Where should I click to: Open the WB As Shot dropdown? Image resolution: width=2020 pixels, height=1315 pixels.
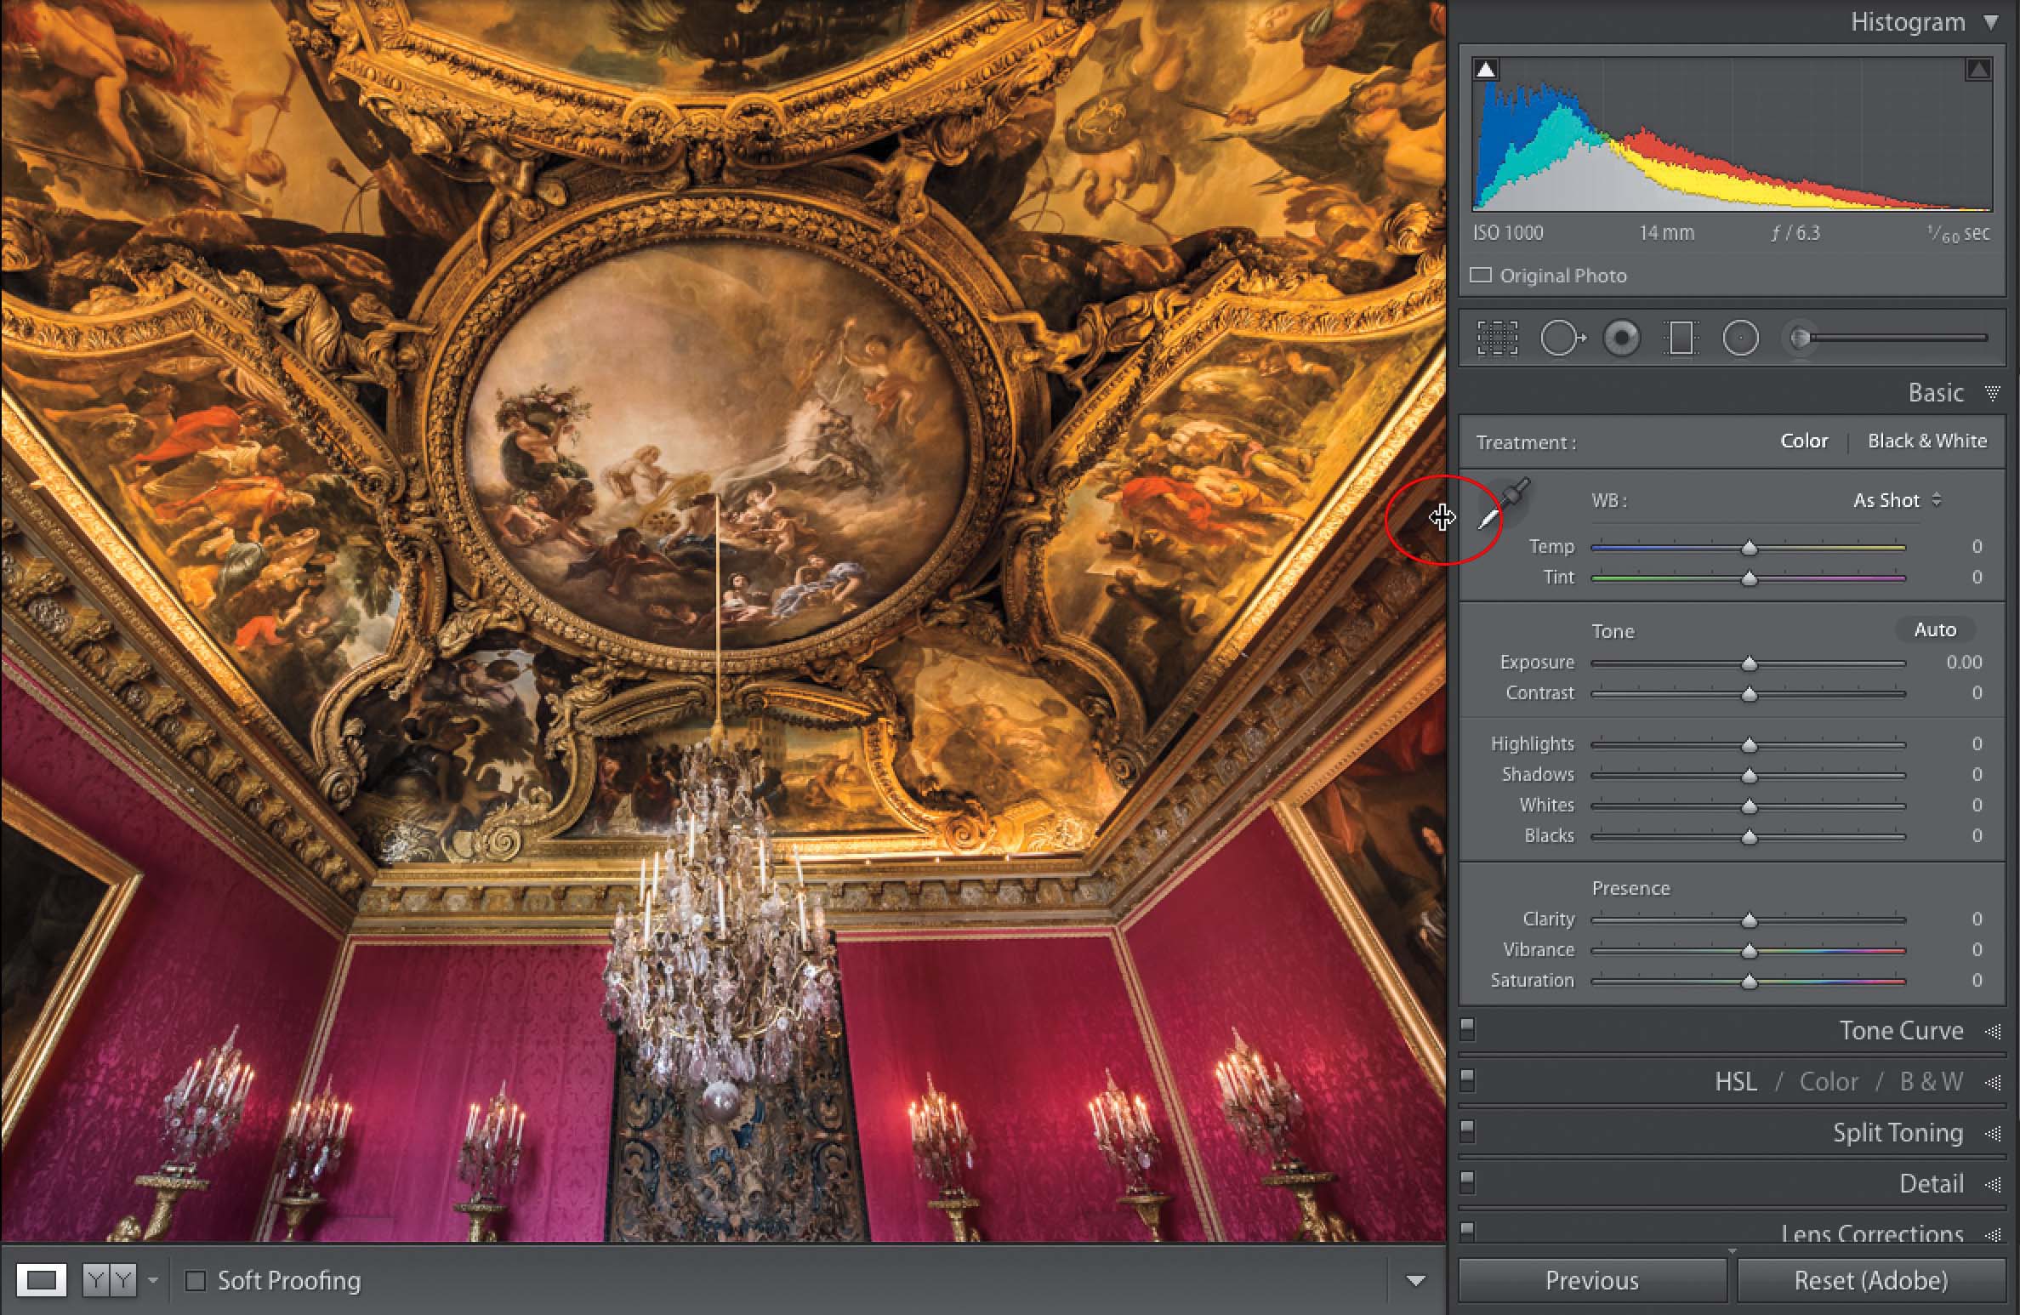[x=1897, y=500]
